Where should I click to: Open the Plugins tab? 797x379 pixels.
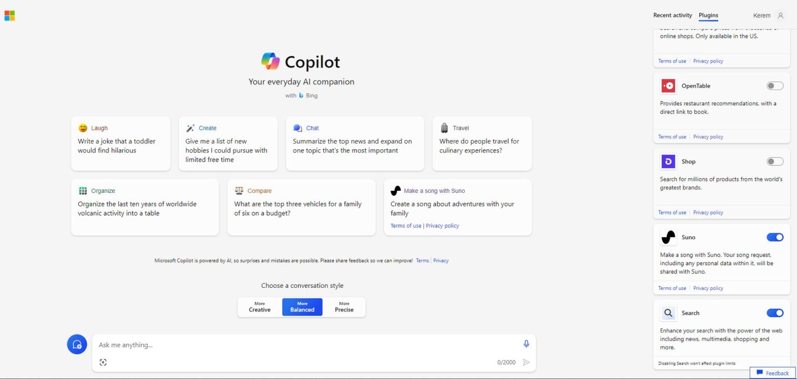[708, 15]
